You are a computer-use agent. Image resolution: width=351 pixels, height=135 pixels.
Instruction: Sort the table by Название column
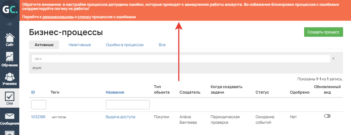(x=115, y=92)
